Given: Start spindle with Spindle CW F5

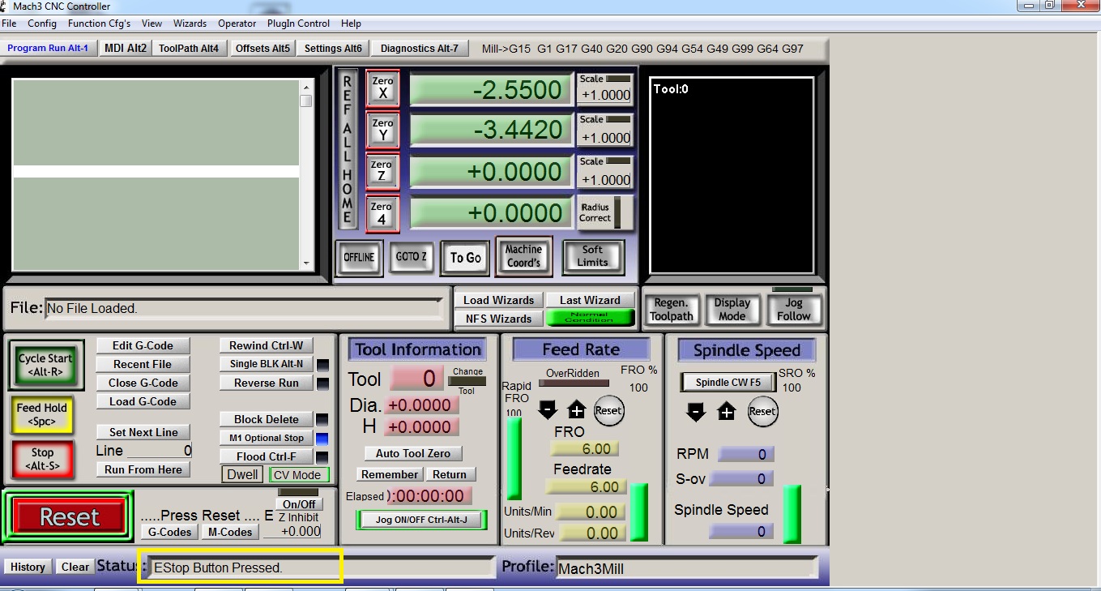Looking at the screenshot, I should click(x=727, y=382).
